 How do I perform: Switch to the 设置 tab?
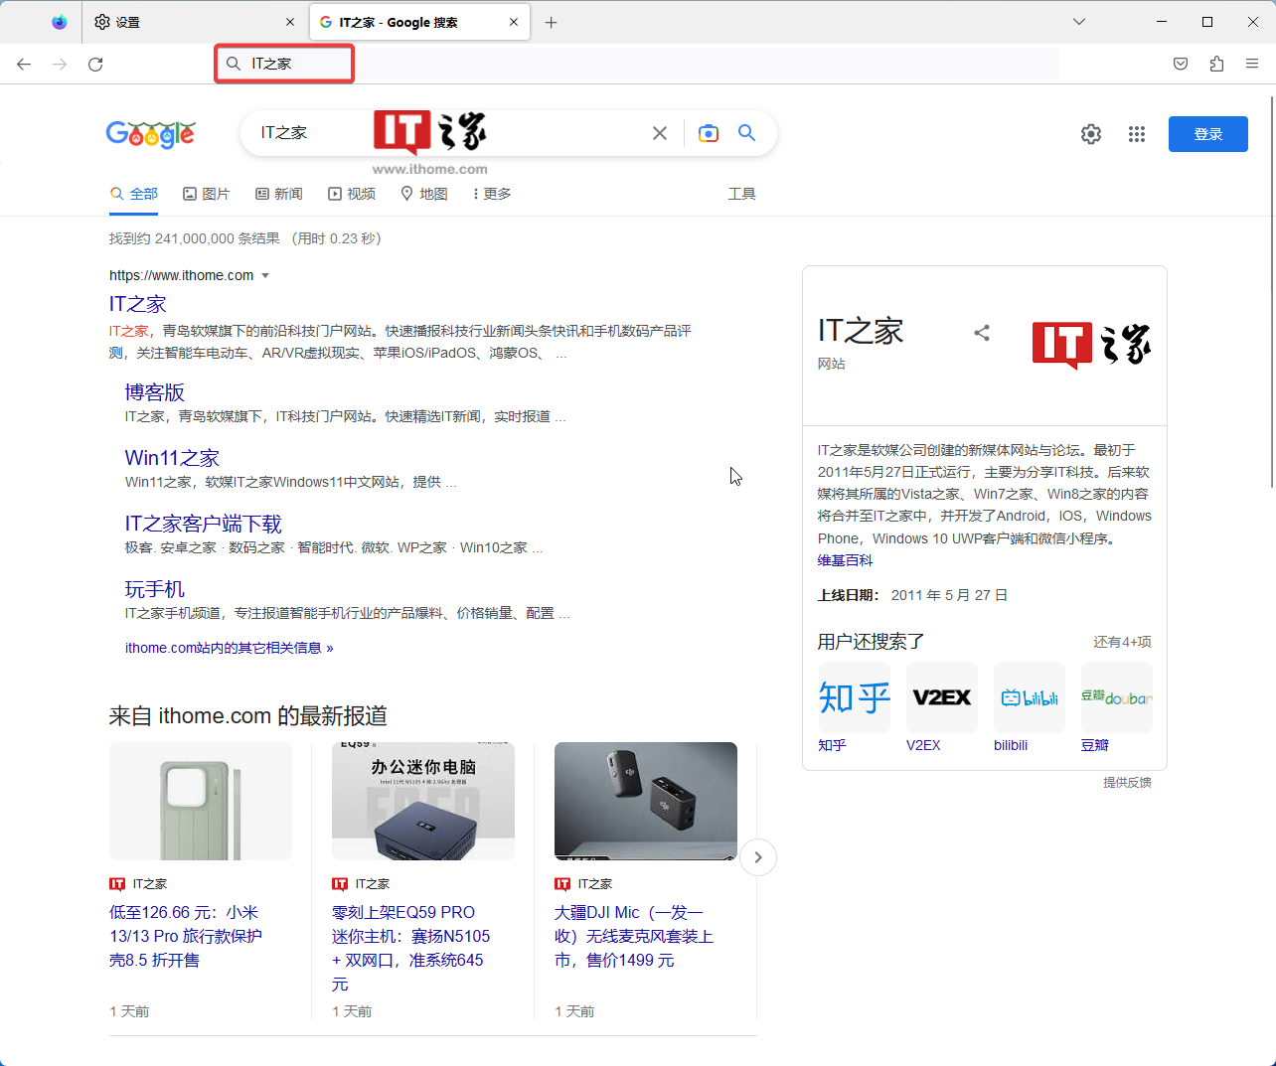pos(195,22)
